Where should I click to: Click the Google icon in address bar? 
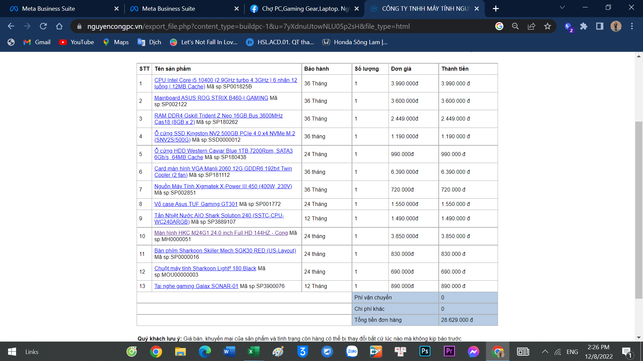(499, 26)
